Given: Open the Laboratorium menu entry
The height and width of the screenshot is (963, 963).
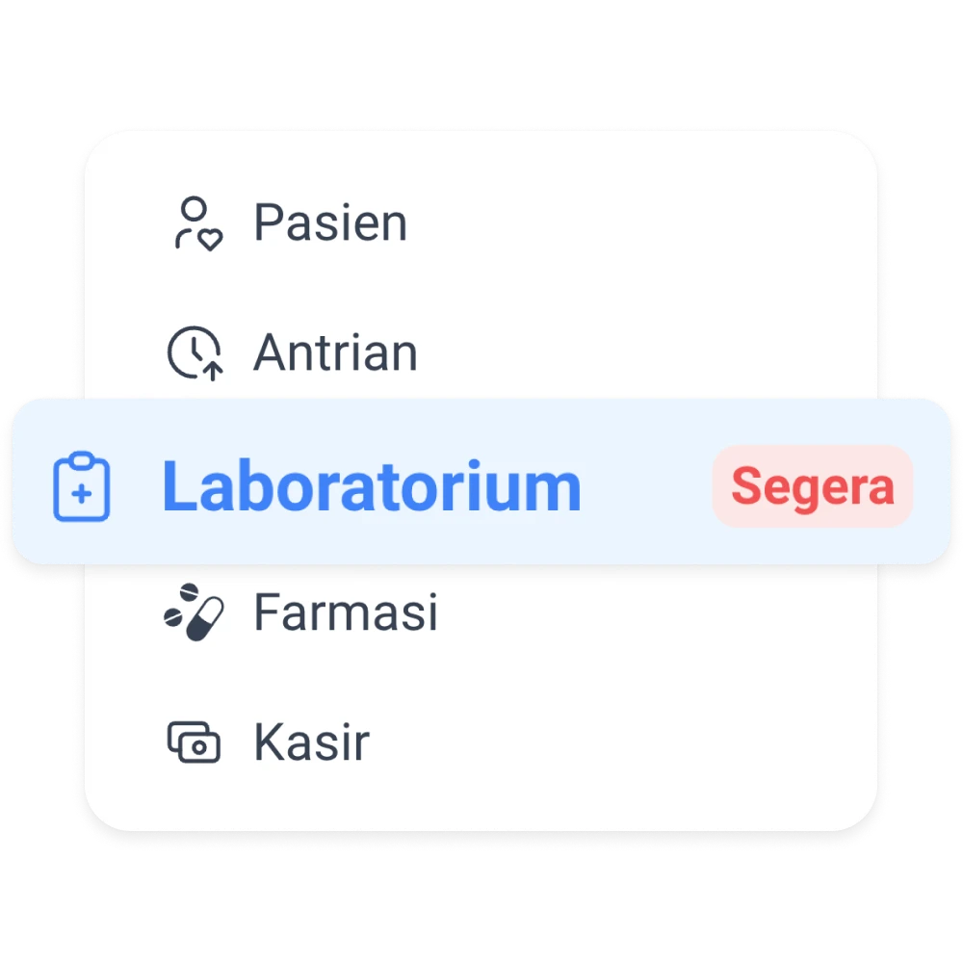Looking at the screenshot, I should [481, 481].
